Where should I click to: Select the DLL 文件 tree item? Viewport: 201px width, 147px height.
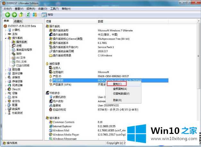pyautogui.click(x=22, y=61)
